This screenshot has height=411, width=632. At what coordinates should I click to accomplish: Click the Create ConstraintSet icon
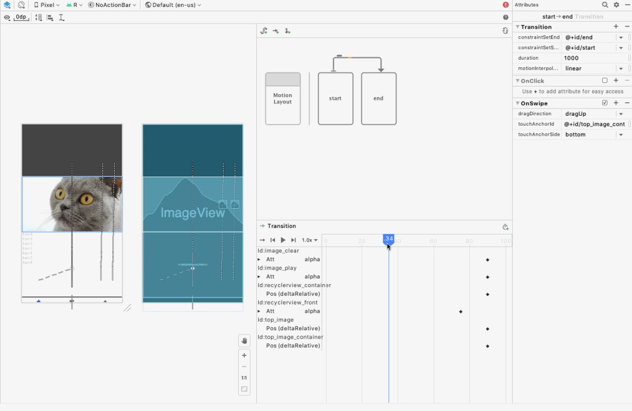tap(264, 31)
